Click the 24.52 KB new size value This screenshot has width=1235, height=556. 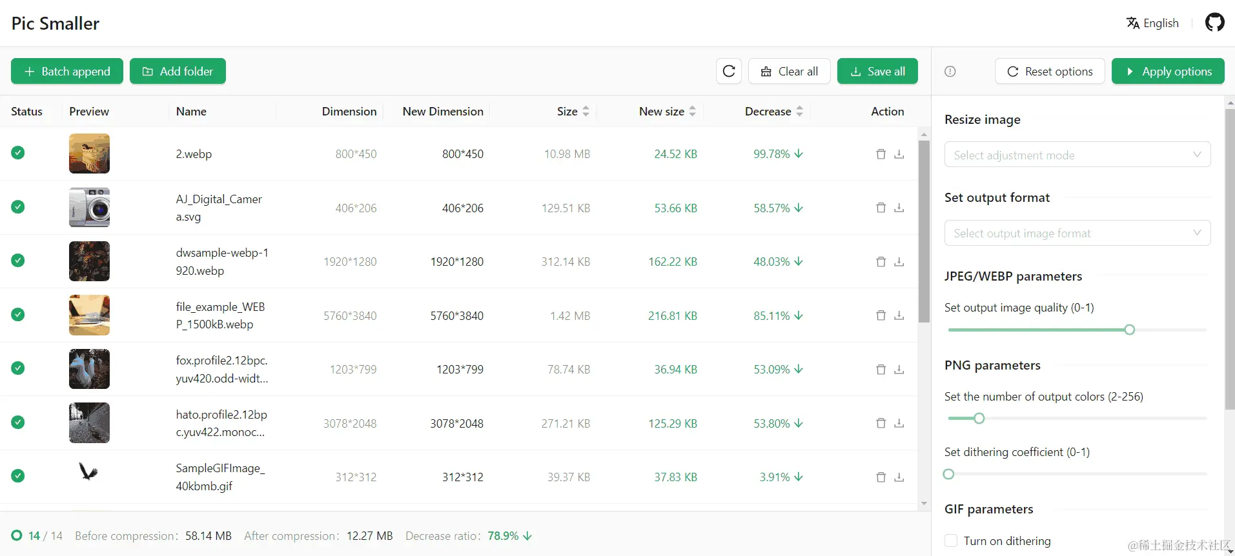click(x=675, y=154)
